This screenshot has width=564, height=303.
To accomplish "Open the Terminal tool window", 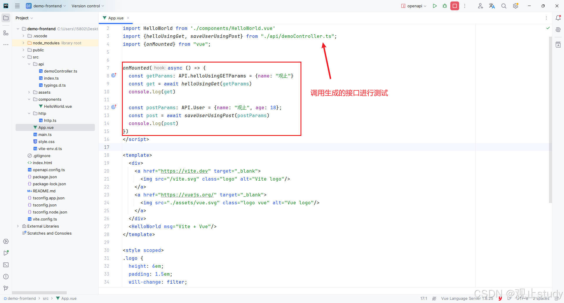I will coord(6,265).
